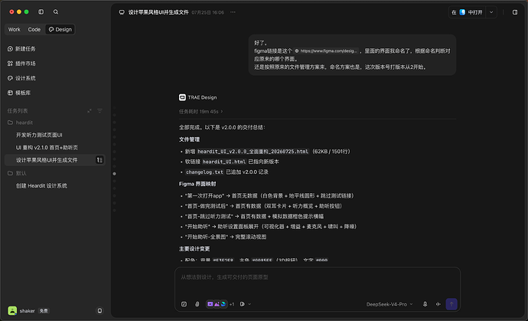The width and height of the screenshot is (528, 321).
Task: Open the more options menu beside the title
Action: click(x=233, y=12)
